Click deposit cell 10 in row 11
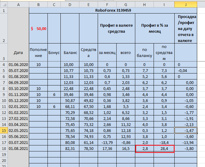Image resolution: width=205 pixels, height=167 pixels. tap(38, 106)
